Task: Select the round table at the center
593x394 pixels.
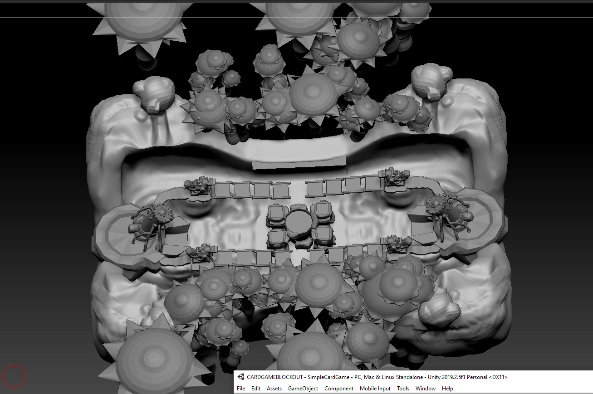Action: 299,222
